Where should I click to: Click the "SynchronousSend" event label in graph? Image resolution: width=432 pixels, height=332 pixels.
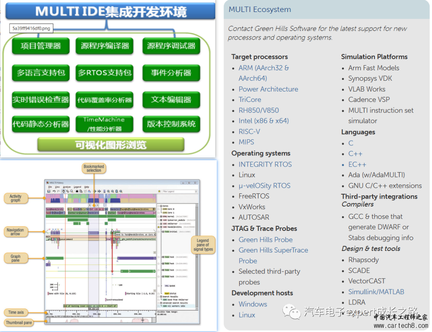pyautogui.click(x=114, y=300)
